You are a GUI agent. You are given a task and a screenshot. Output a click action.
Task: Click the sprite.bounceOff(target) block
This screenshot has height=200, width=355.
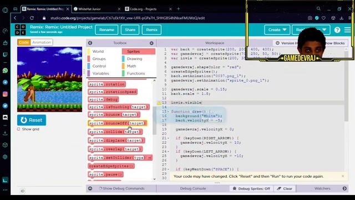tap(117, 123)
